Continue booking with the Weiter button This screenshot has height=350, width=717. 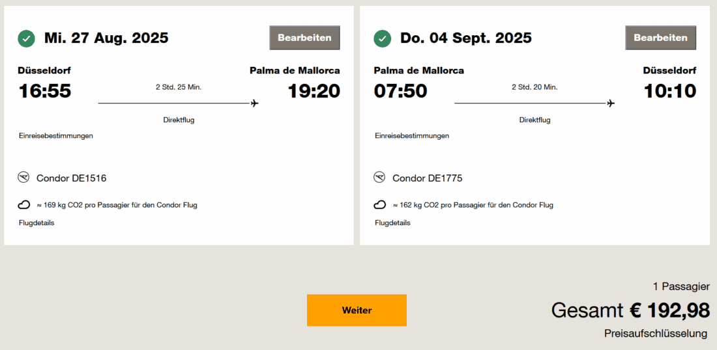[x=357, y=310]
